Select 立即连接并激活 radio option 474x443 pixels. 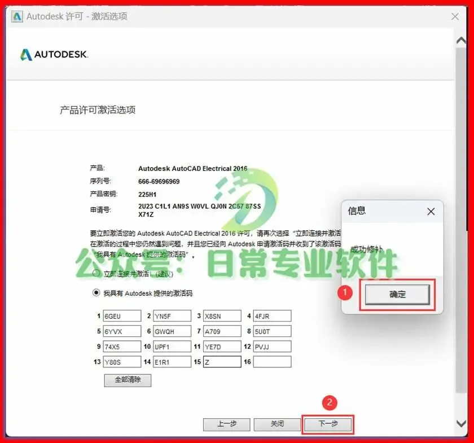(96, 273)
